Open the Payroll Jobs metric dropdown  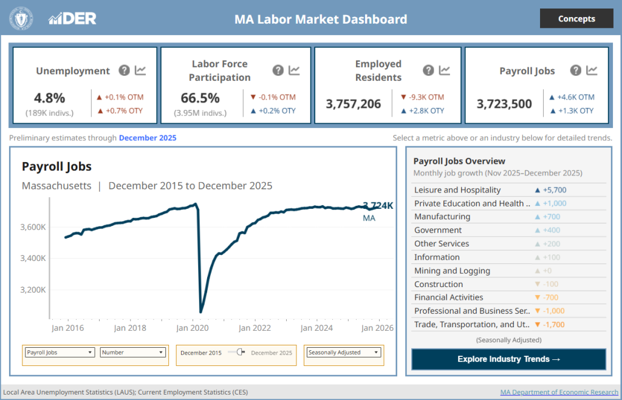pos(60,352)
